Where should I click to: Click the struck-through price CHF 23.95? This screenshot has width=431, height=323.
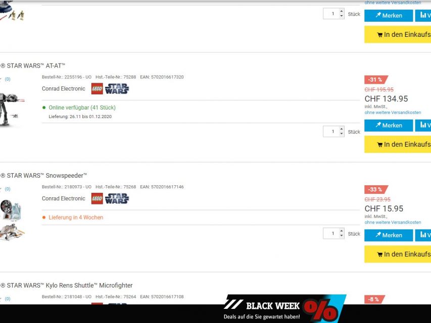click(377, 199)
